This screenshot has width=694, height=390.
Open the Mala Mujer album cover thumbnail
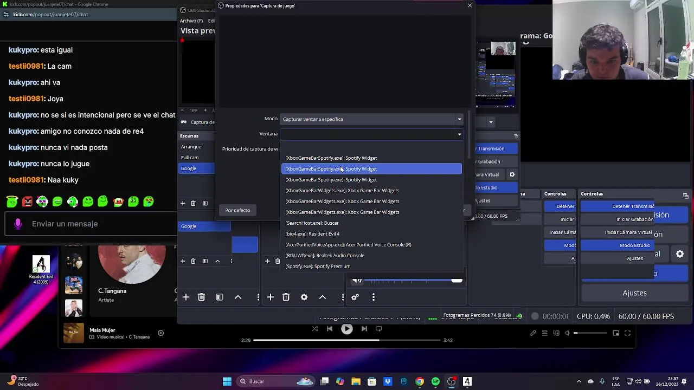click(74, 333)
